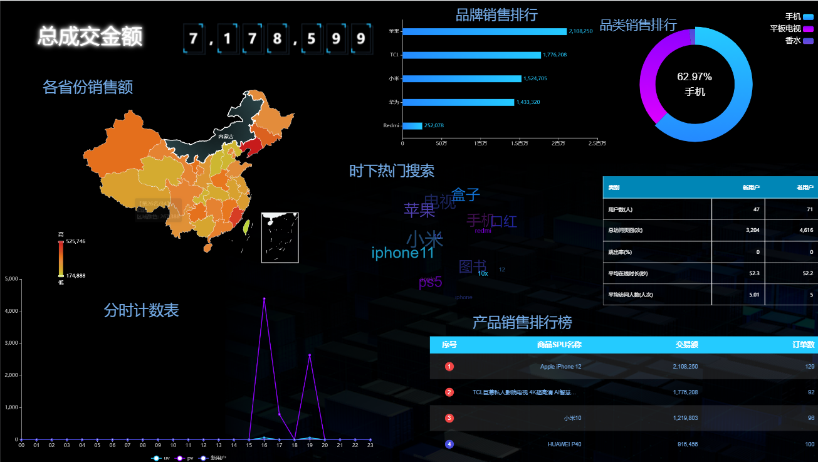
Task: Click the 1,219,803 transaction amount cell
Action: (685, 418)
